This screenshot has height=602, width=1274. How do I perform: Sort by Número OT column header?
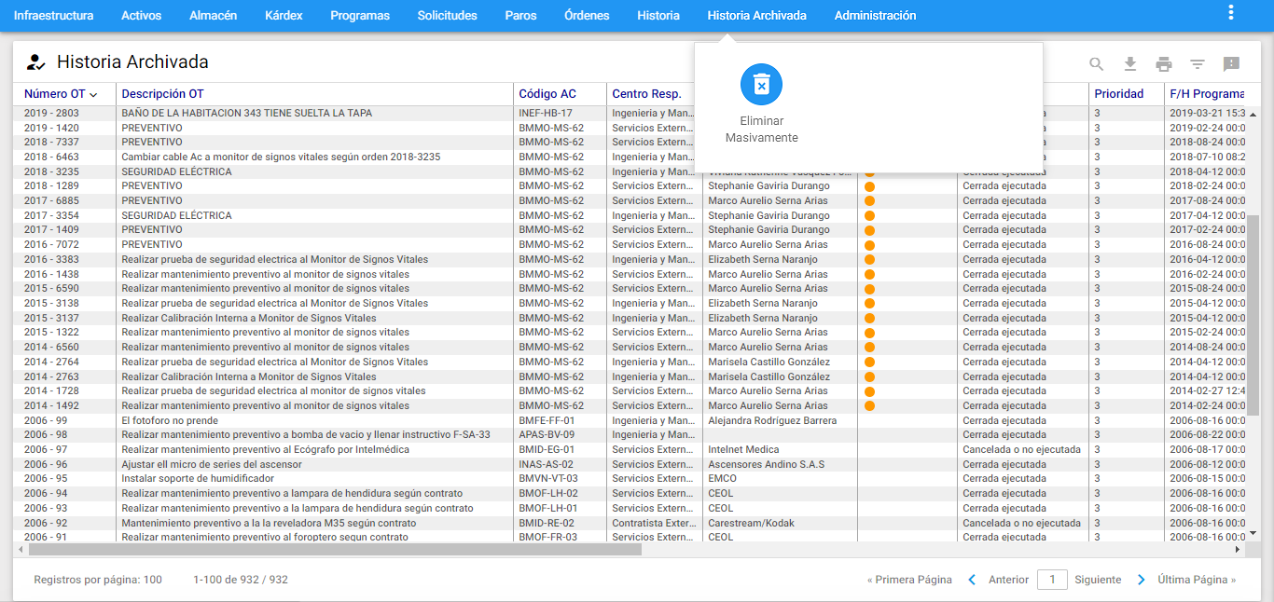click(x=61, y=94)
